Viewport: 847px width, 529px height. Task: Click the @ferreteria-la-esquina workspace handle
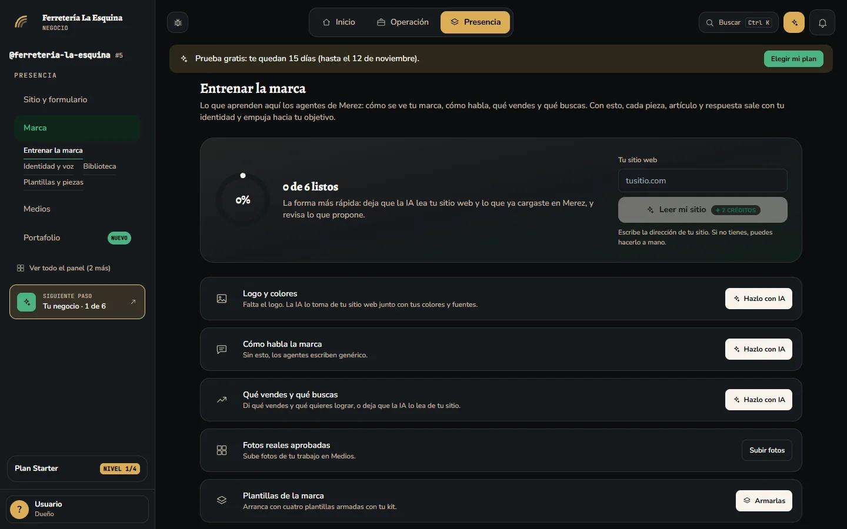(60, 55)
